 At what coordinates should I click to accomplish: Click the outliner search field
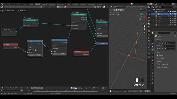pyautogui.click(x=167, y=7)
